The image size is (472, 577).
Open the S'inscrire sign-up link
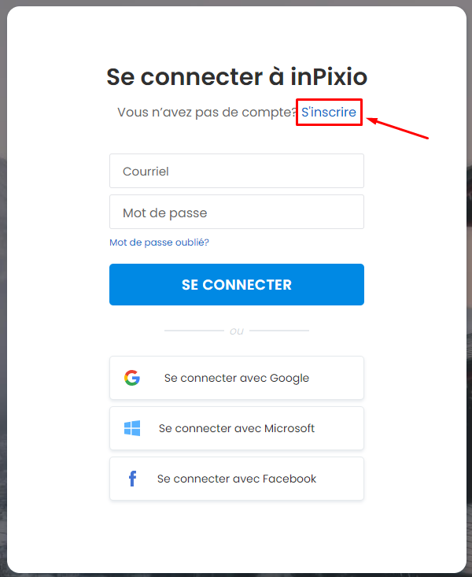[329, 112]
